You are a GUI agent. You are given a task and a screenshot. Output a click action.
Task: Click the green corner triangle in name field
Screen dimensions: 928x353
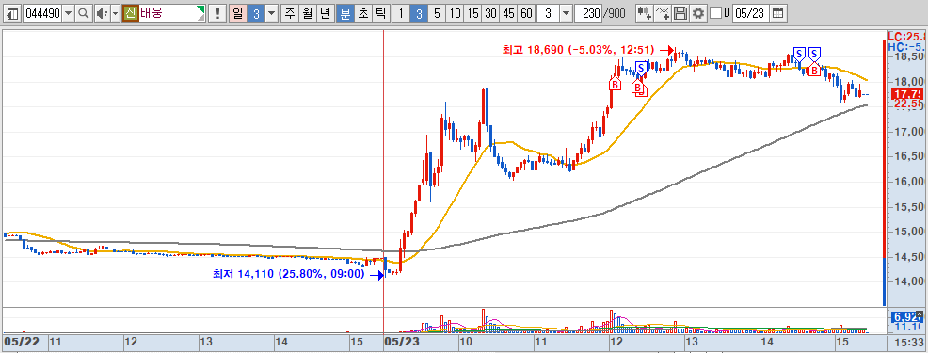tap(201, 10)
